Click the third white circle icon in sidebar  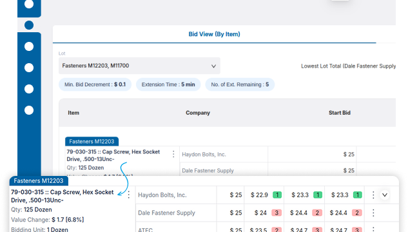tap(29, 68)
